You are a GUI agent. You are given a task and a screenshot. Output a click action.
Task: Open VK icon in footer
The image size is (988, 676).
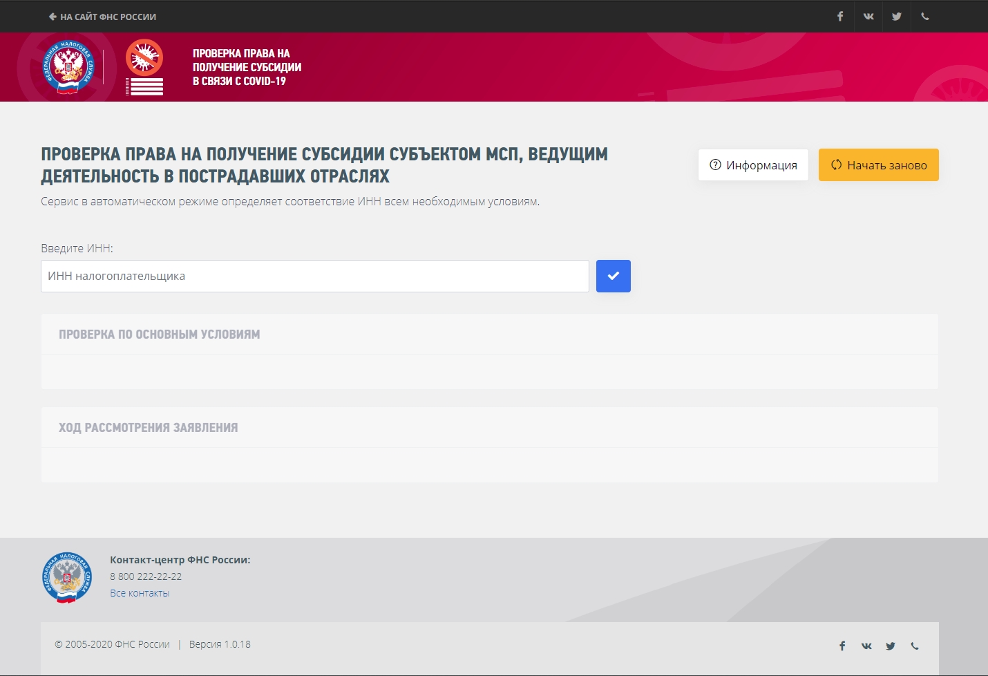click(866, 646)
